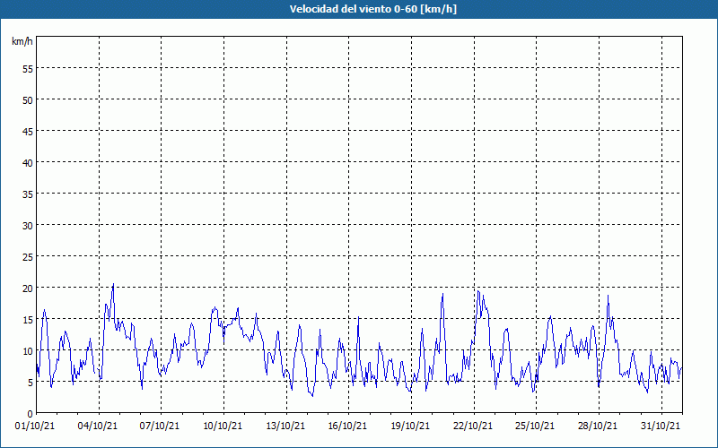Image resolution: width=718 pixels, height=448 pixels.
Task: Click the 04/10/21 date label
Action: [98, 426]
